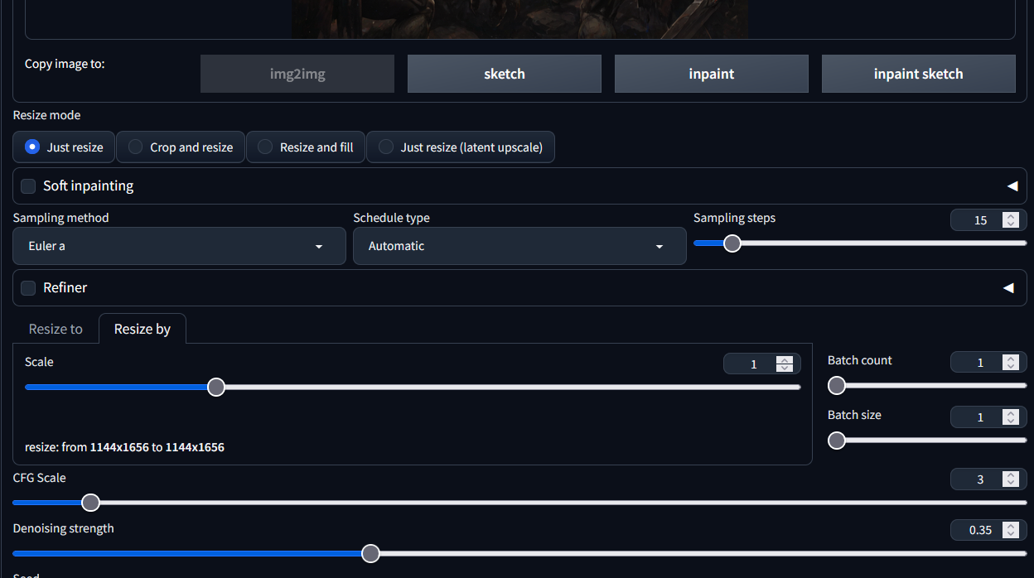The image size is (1034, 578).
Task: Expand the Soft inpainting section arrow
Action: point(1012,186)
